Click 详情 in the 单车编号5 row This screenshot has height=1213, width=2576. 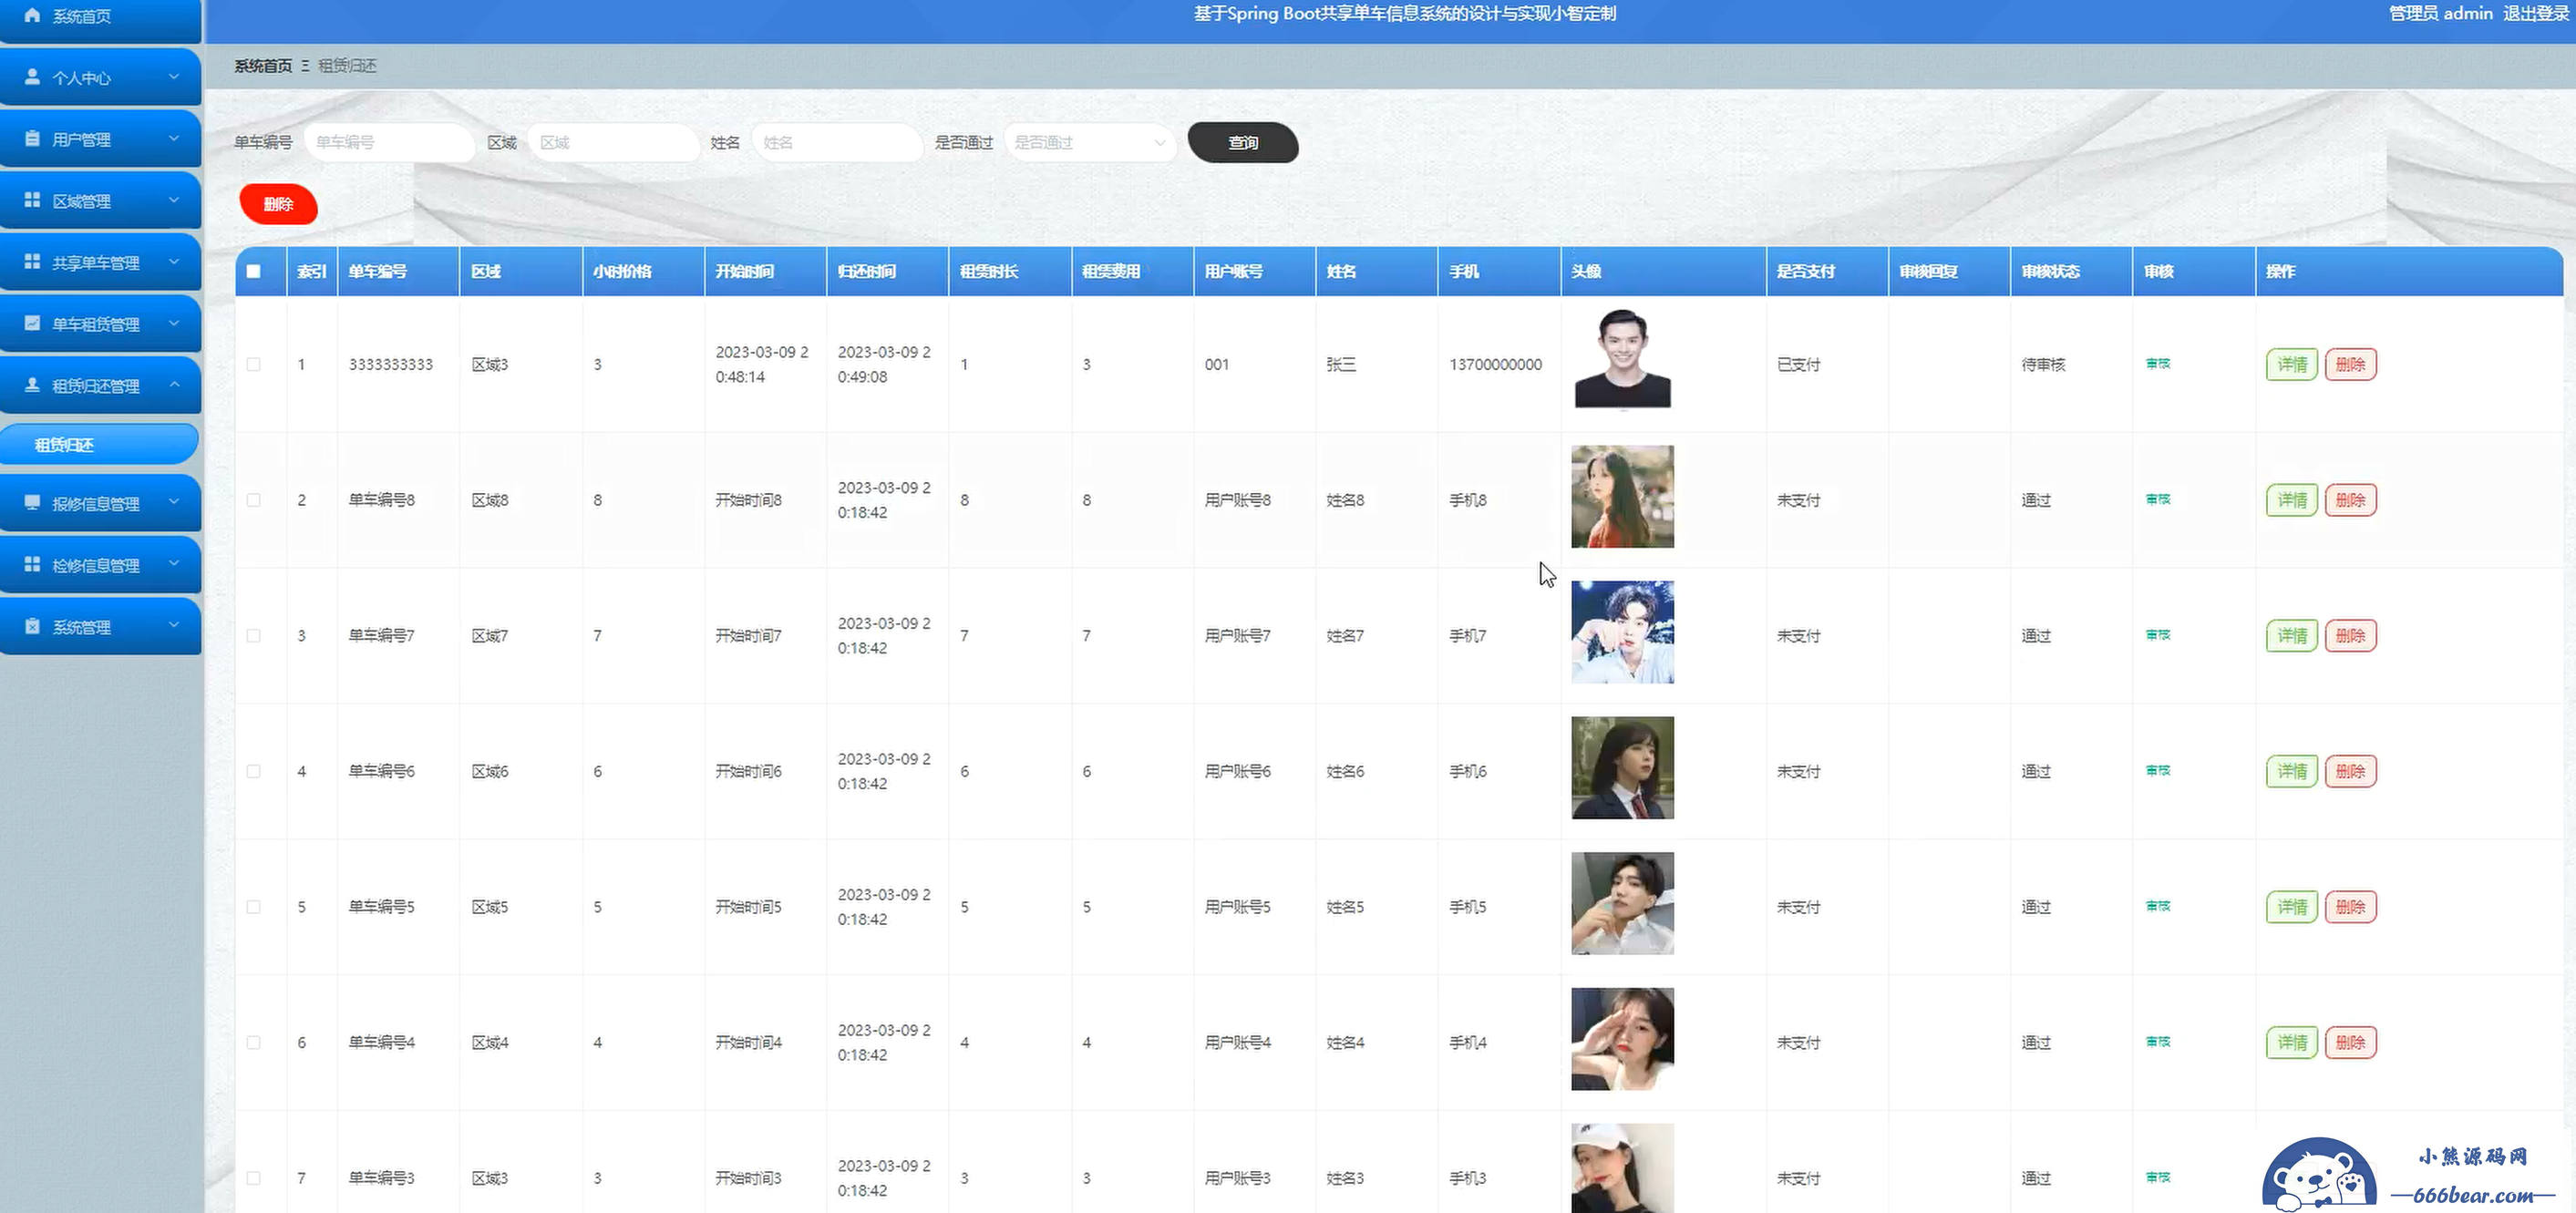coord(2292,907)
